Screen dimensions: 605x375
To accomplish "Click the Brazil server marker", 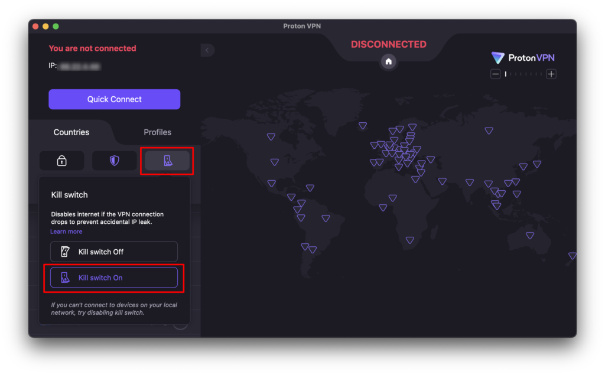I will [x=326, y=219].
